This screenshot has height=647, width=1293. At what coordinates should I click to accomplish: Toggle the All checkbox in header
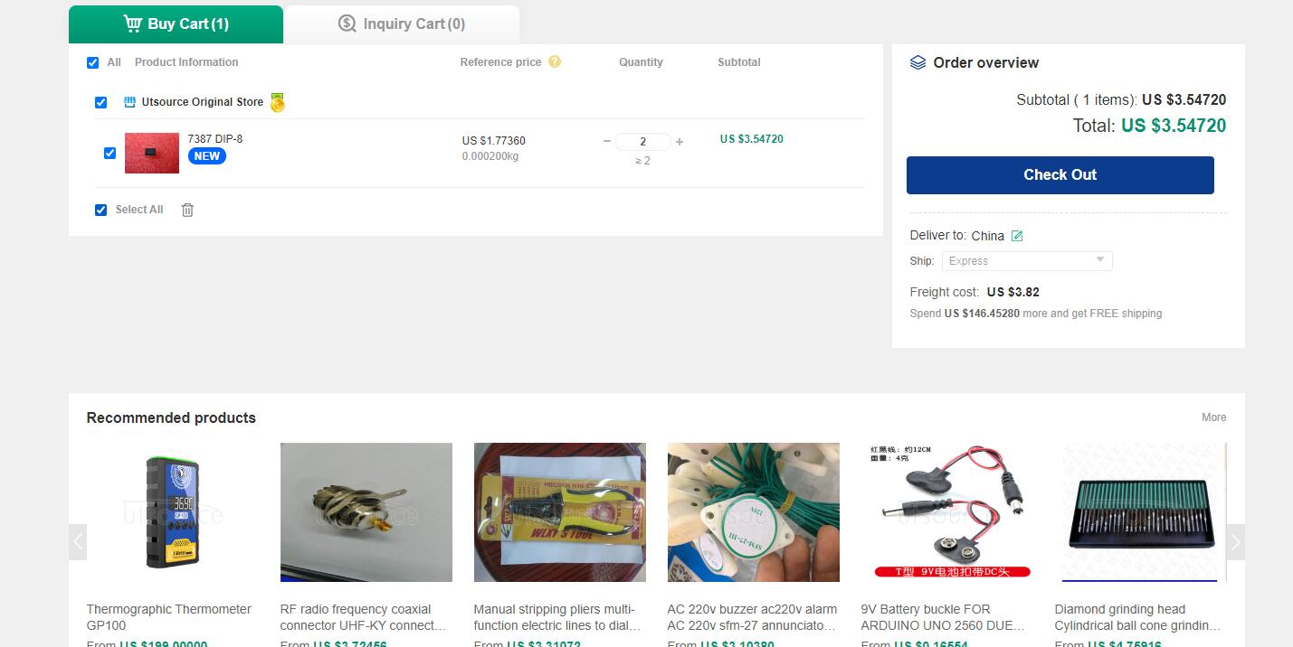(92, 62)
